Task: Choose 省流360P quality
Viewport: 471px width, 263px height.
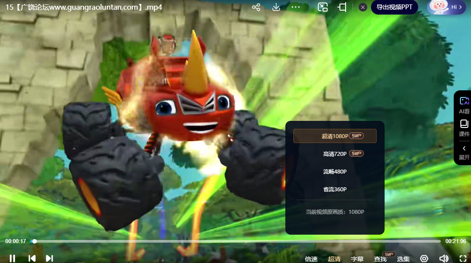Action: (335, 189)
